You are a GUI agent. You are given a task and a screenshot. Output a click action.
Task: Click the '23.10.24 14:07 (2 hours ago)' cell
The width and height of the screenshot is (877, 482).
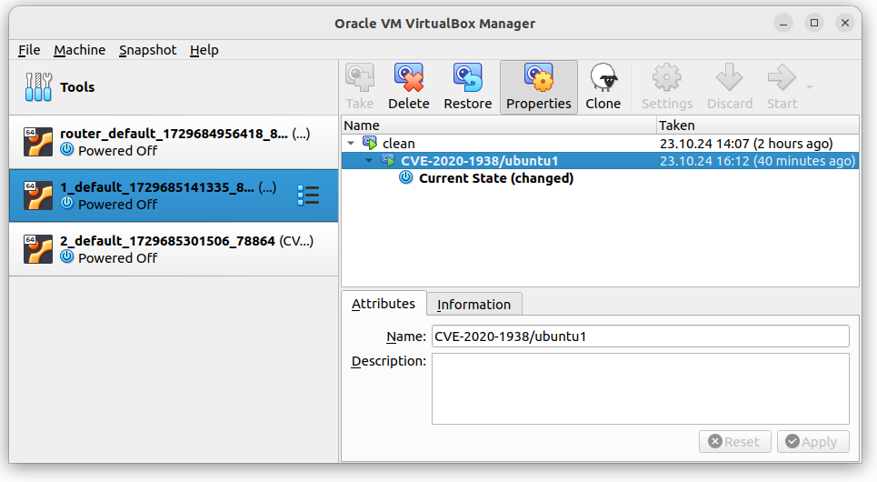[x=746, y=144]
